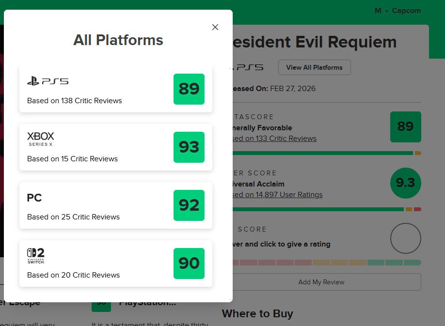This screenshot has height=326, width=445.
Task: Click 'Based on 15 Critic Reviews' text
Action: tap(72, 159)
